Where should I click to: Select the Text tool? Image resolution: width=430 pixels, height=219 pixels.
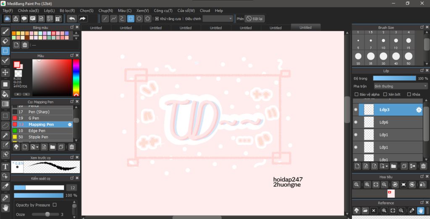point(5,166)
